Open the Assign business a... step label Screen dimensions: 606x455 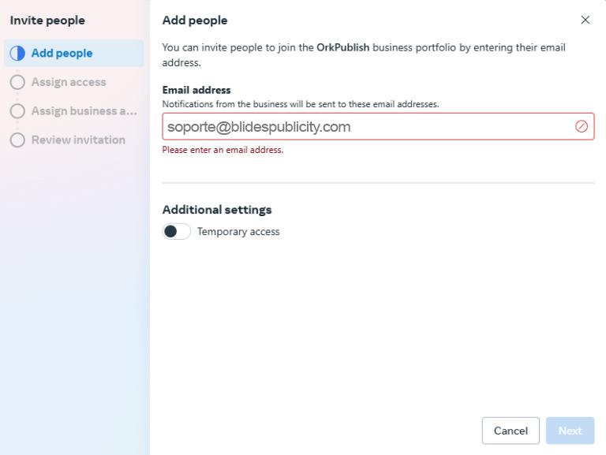[84, 111]
